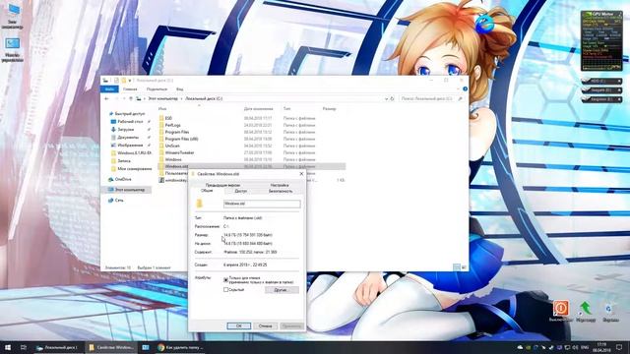Switch to the Безопасность tab
The height and width of the screenshot is (354, 630).
coord(281,191)
